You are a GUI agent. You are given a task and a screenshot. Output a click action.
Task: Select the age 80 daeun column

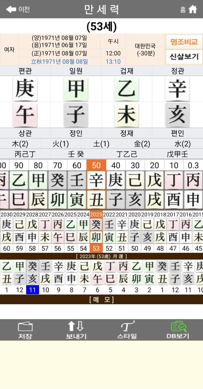tap(38, 184)
